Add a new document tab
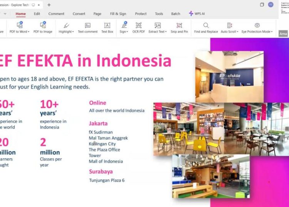The image size is (289, 207). 49,5
